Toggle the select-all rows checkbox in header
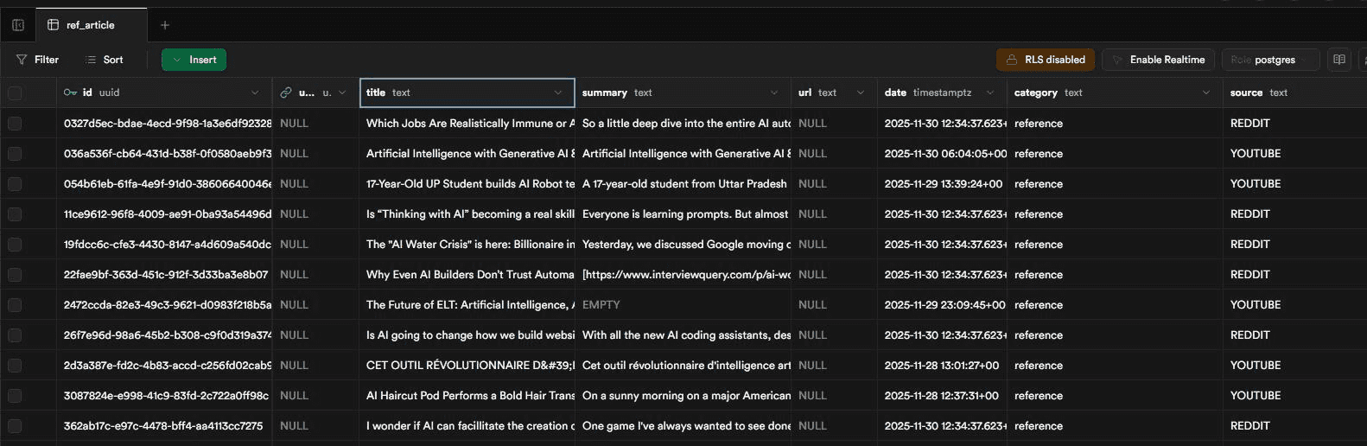The width and height of the screenshot is (1367, 446). (x=15, y=93)
